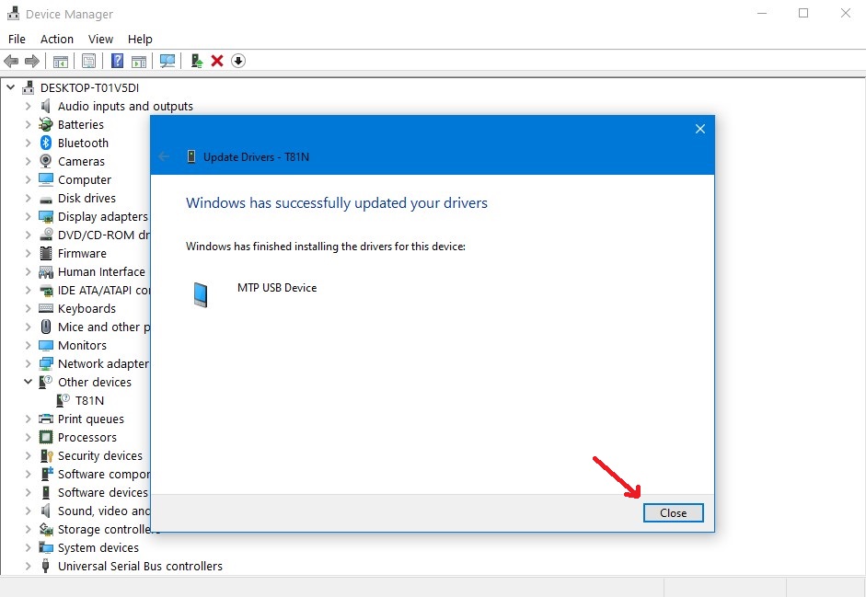Screen dimensions: 866x597
Task: Select DESKTOP-T01V5DI computer name
Action: (x=89, y=87)
